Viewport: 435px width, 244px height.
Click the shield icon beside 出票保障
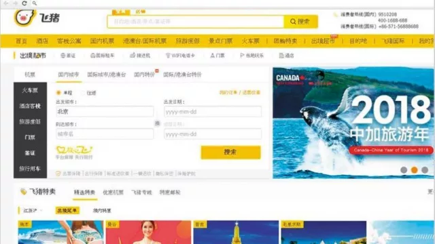[x=58, y=174]
